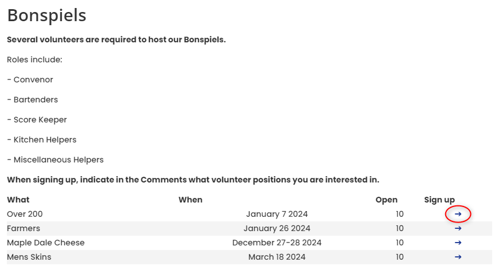Viewport: 495px width, 270px height.
Task: Open the Farmers bonspiel sign up arrow
Action: (x=458, y=228)
